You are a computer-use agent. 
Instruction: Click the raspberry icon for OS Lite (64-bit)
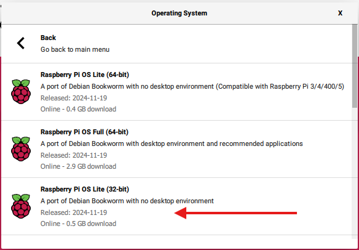click(x=21, y=92)
